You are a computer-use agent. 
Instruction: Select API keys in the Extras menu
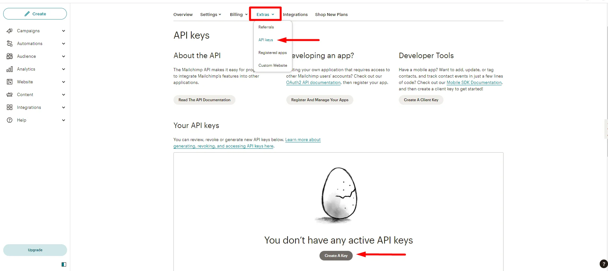click(x=266, y=40)
